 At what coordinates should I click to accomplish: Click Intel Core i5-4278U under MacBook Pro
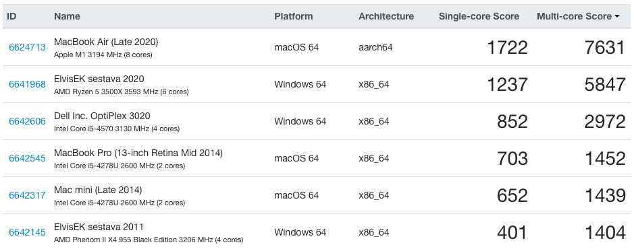point(120,166)
